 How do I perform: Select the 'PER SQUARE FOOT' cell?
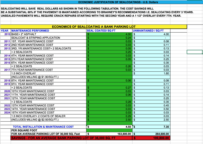pyautogui.click(x=49, y=130)
